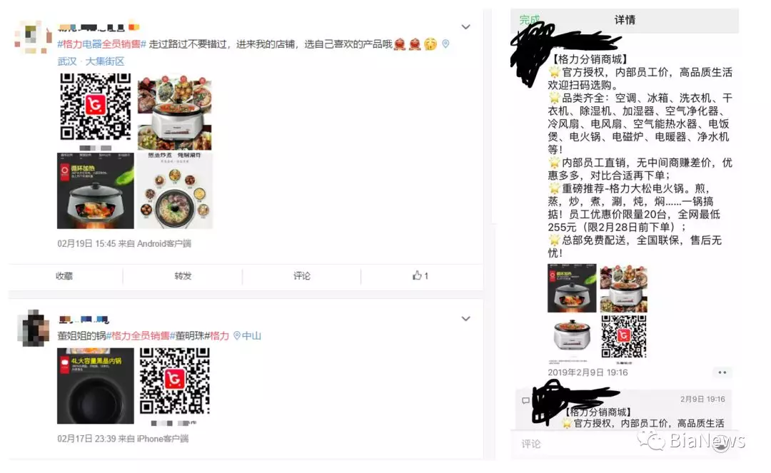This screenshot has height=473, width=771.
Task: Open the two-dot more options icon
Action: click(x=722, y=372)
